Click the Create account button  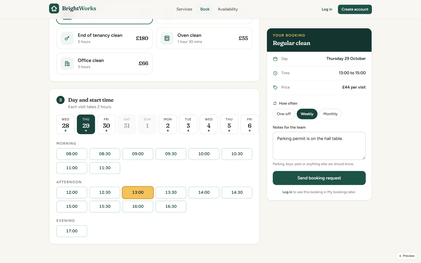pyautogui.click(x=355, y=9)
